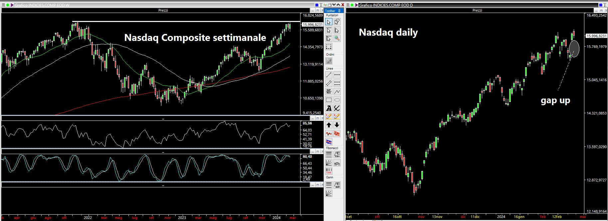Viewport: 608px width, 221px height.
Task: Select the standard arrow pointer tool
Action: pyautogui.click(x=329, y=22)
